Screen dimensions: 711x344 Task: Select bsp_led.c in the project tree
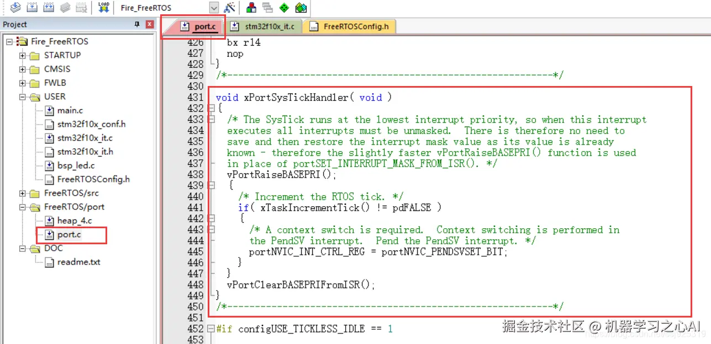click(76, 165)
